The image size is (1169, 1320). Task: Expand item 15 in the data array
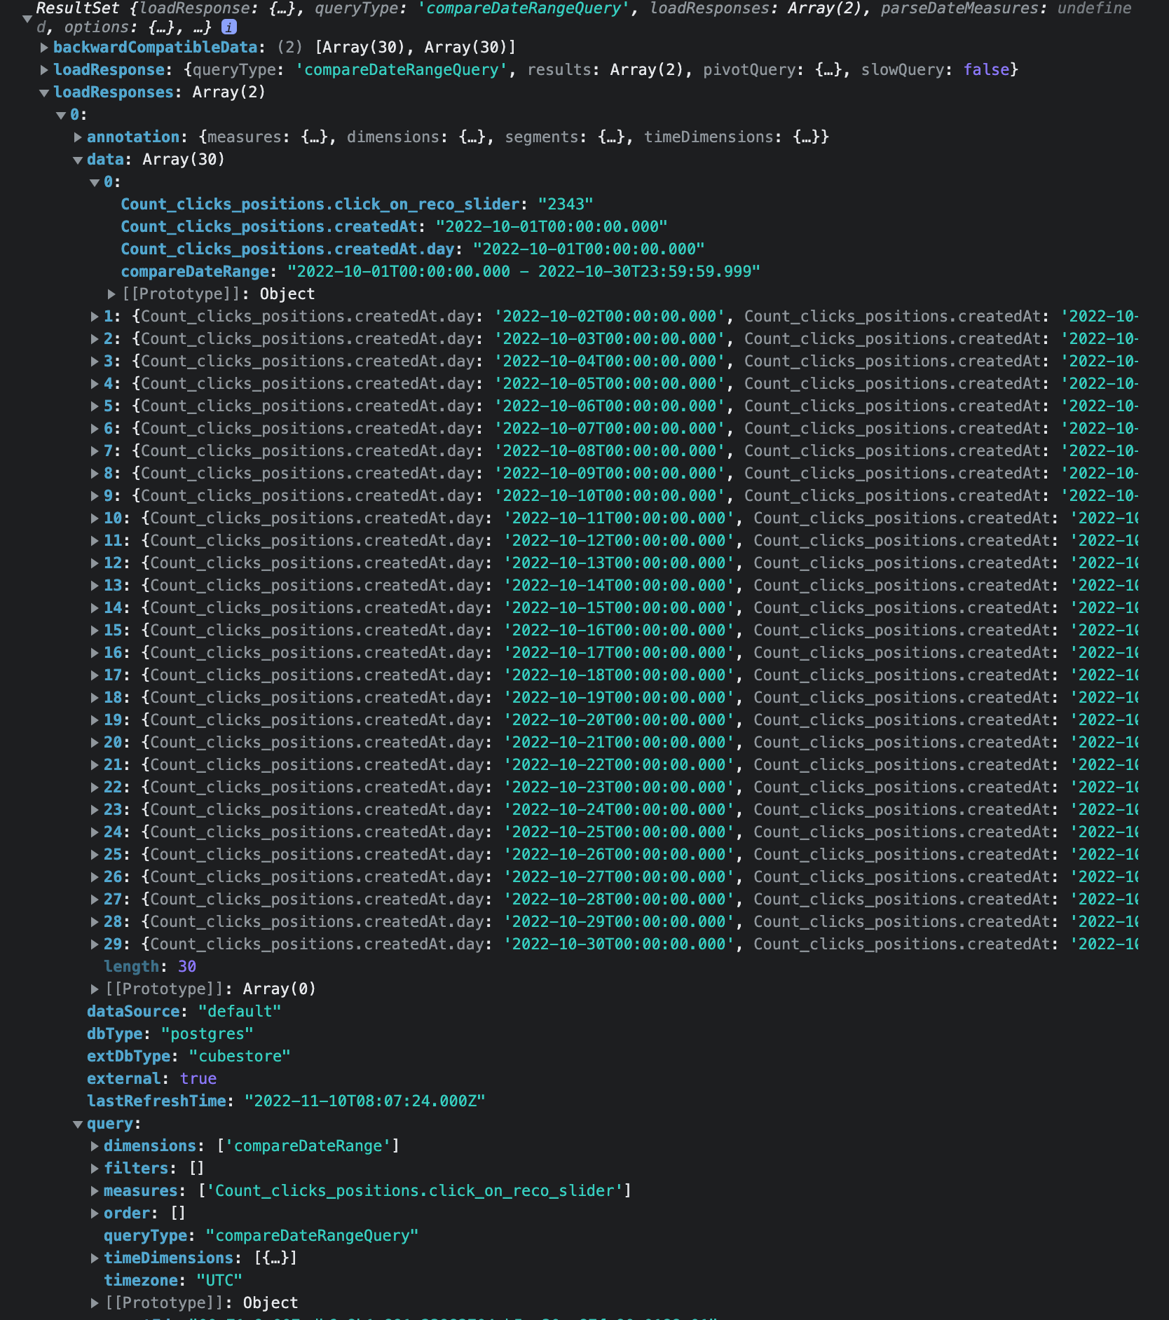93,630
